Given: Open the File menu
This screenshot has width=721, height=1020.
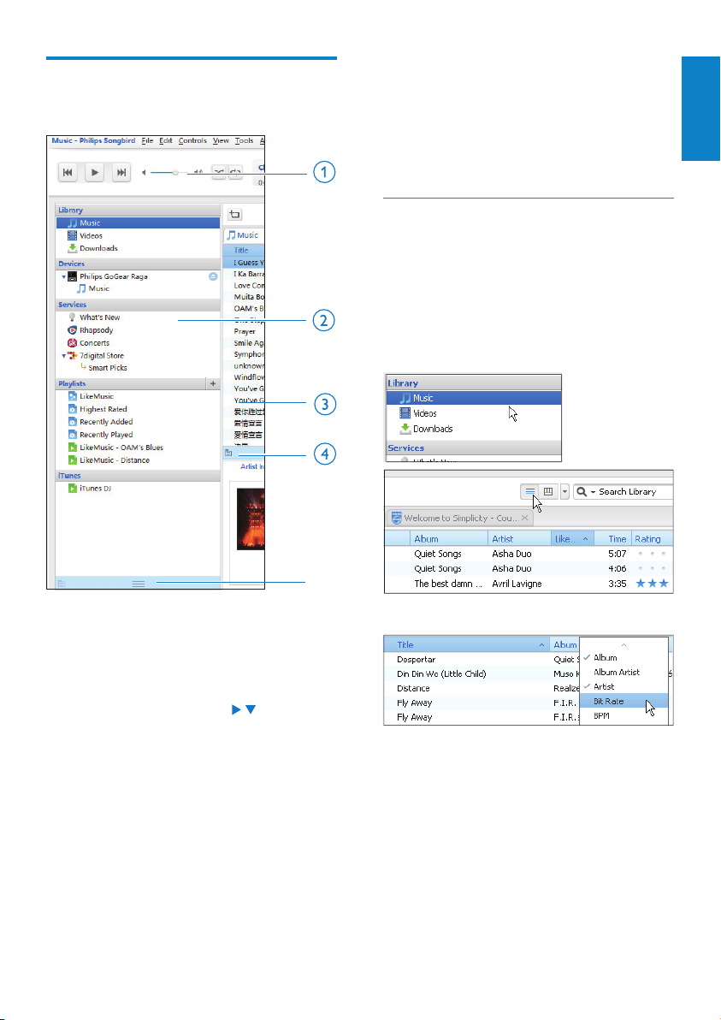Looking at the screenshot, I should [148, 140].
